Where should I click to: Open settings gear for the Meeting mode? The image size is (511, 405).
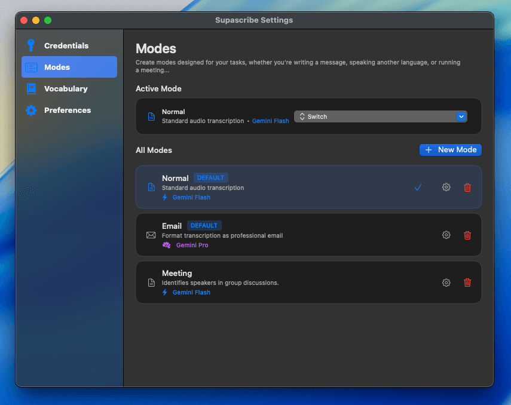[446, 283]
